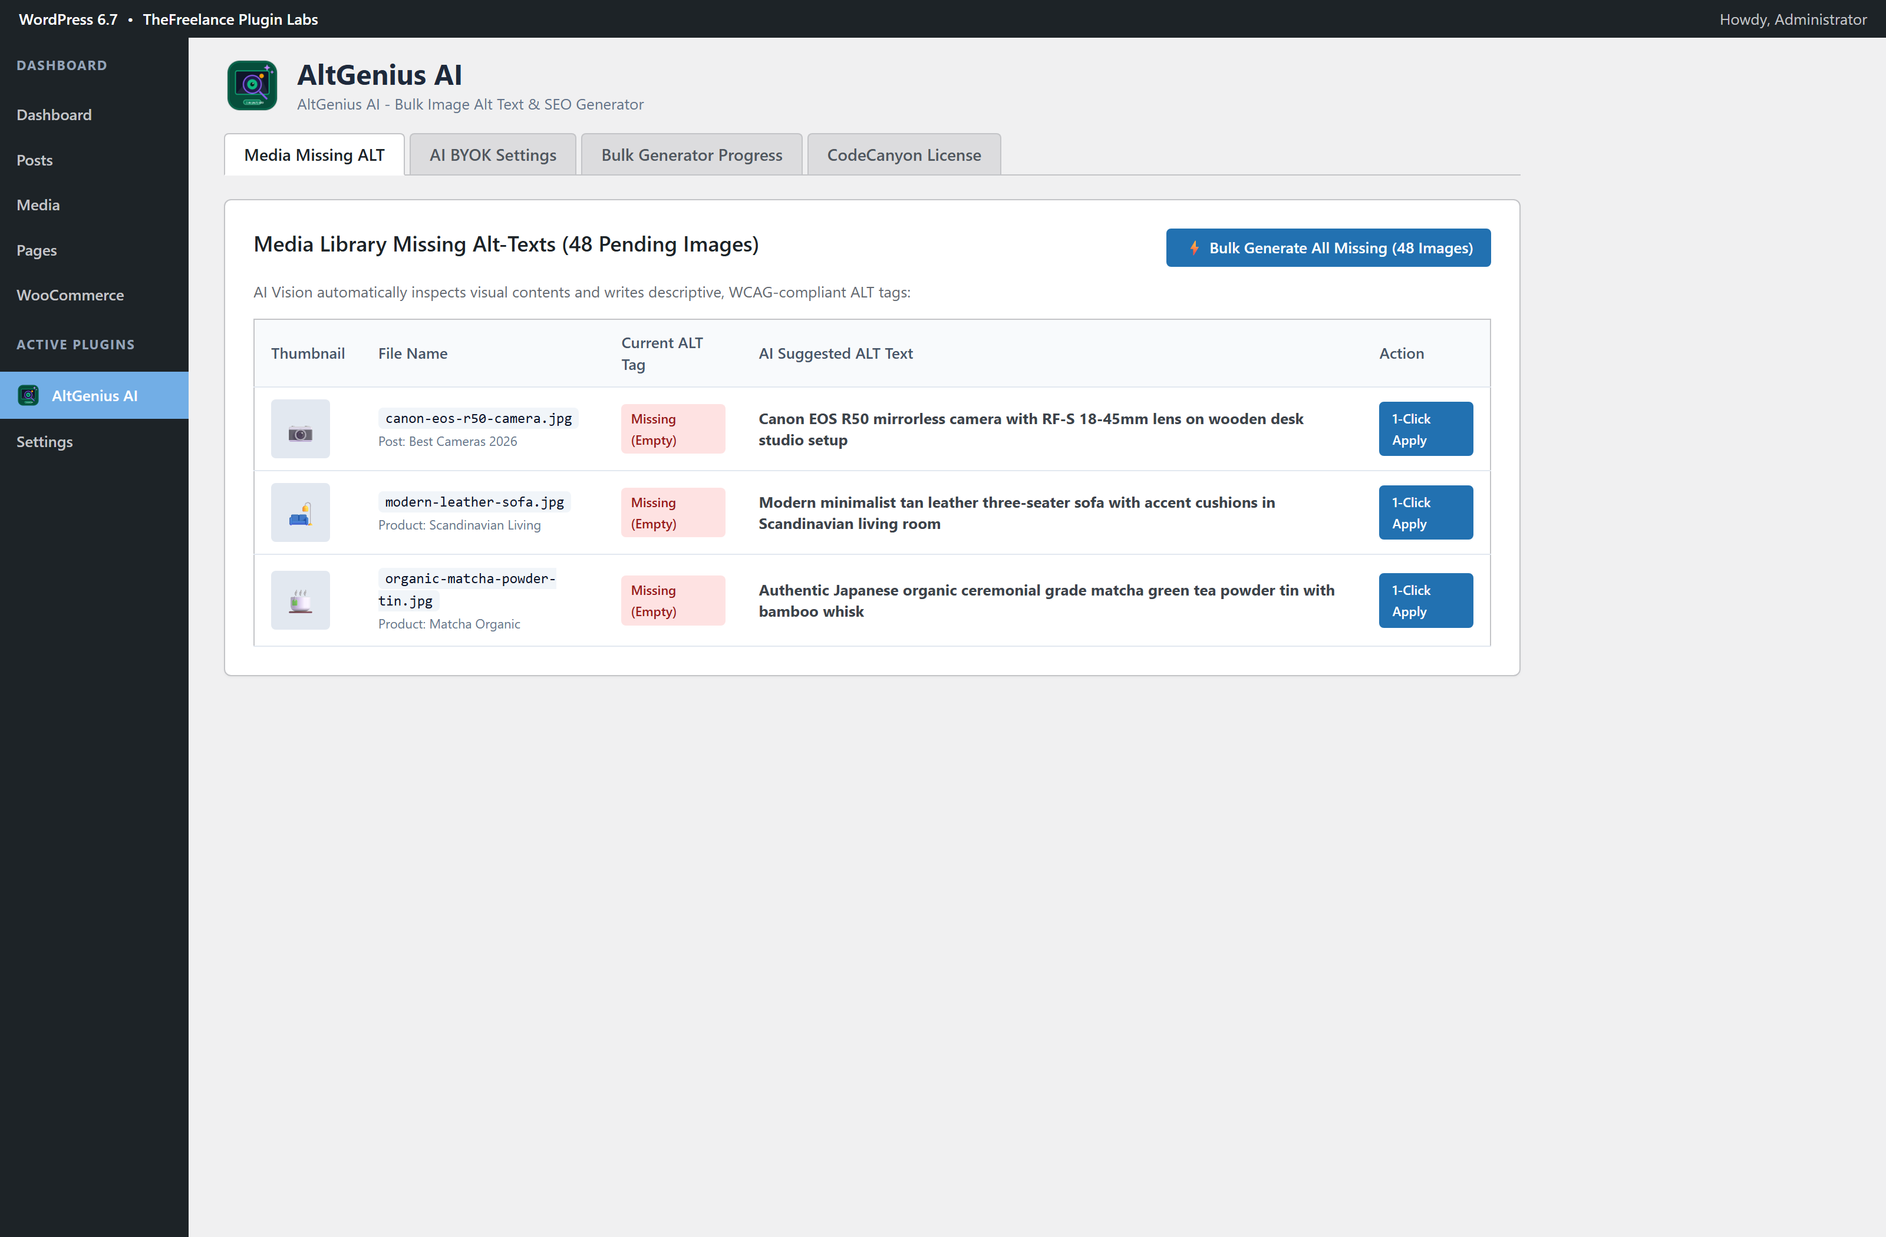
Task: Click file name modern-leather-sofa.jpg
Action: (x=474, y=502)
